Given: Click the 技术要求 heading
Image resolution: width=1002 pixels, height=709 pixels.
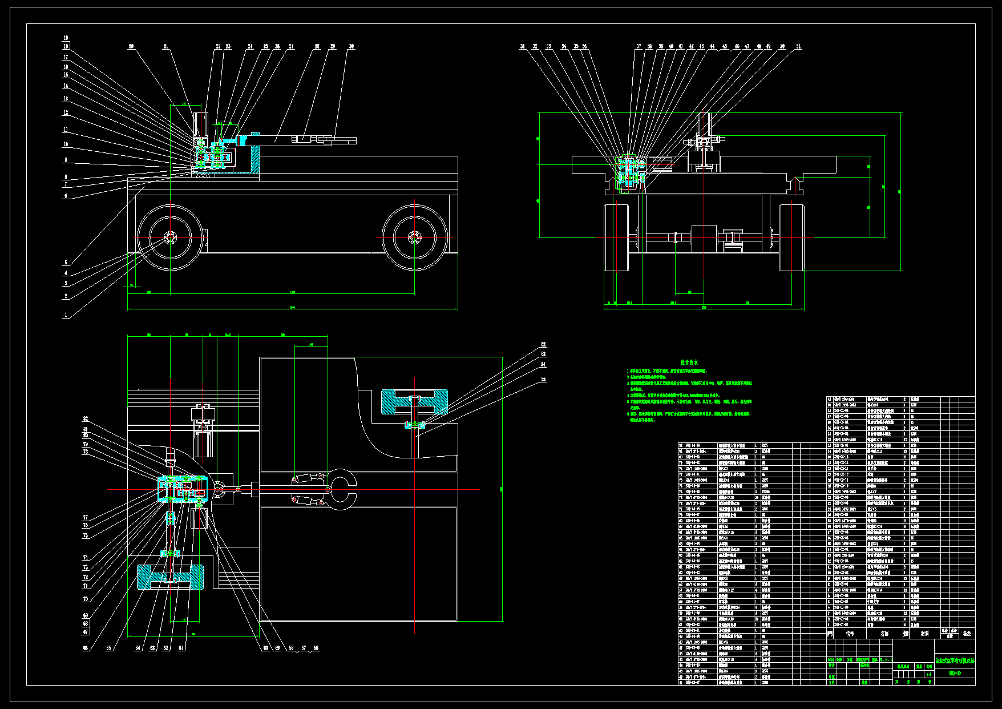Looking at the screenshot, I should tap(689, 362).
